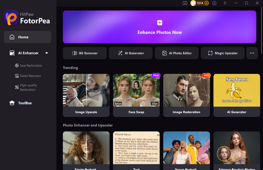Show more tools via three-dots button

[252, 53]
